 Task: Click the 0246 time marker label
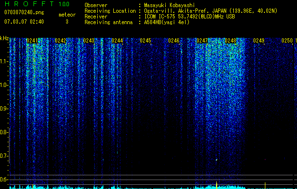174,41
